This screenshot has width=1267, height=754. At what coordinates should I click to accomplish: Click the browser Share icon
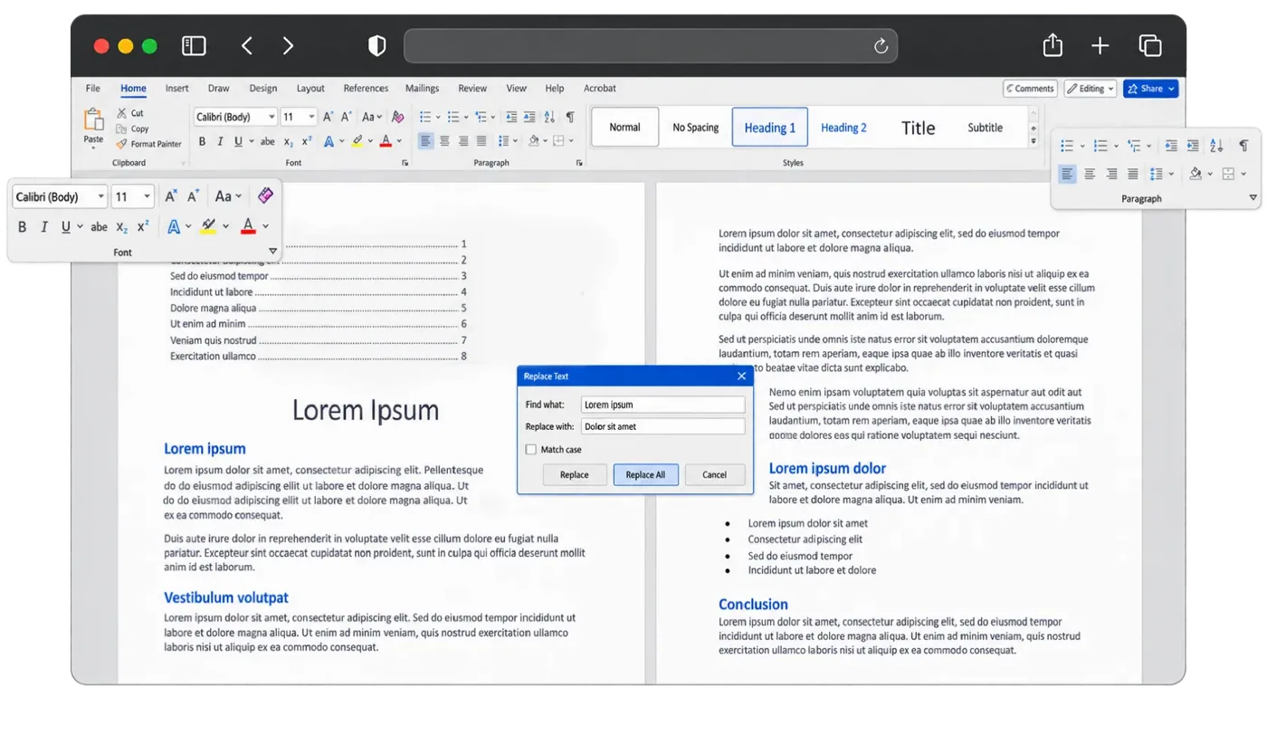(1052, 44)
